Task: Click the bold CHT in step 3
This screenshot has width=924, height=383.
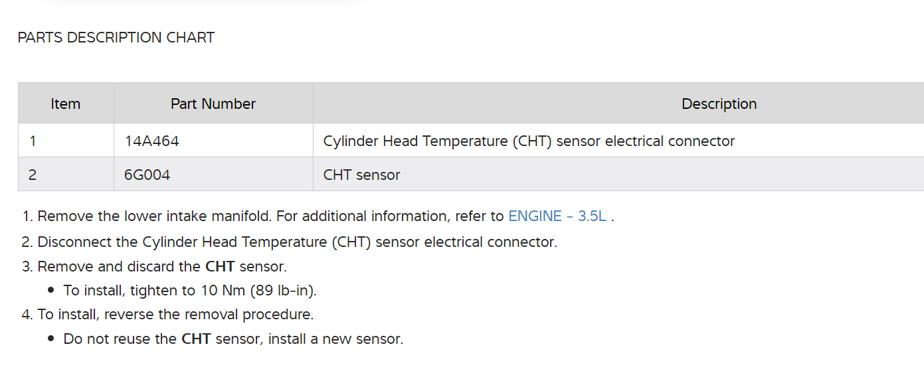Action: point(220,267)
